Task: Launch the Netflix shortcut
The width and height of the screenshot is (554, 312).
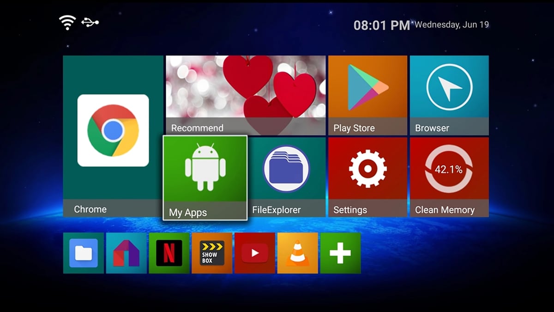Action: pos(169,253)
